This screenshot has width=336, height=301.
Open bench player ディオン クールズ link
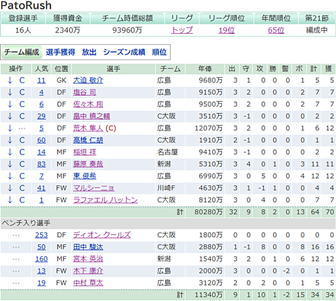pyautogui.click(x=102, y=235)
